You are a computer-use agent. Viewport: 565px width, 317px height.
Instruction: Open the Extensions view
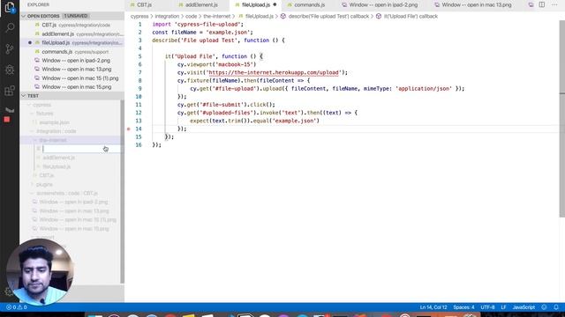click(x=10, y=91)
